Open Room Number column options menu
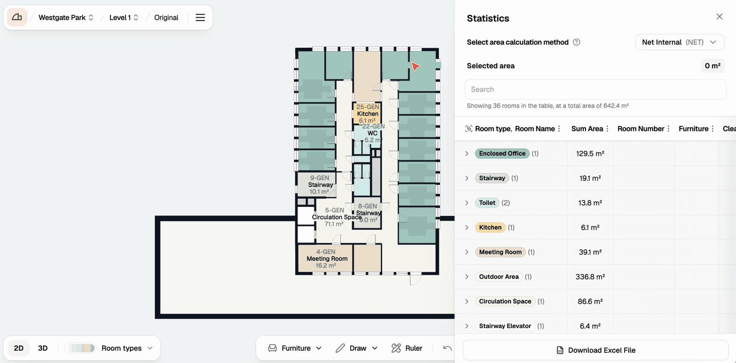The width and height of the screenshot is (736, 363). [668, 129]
